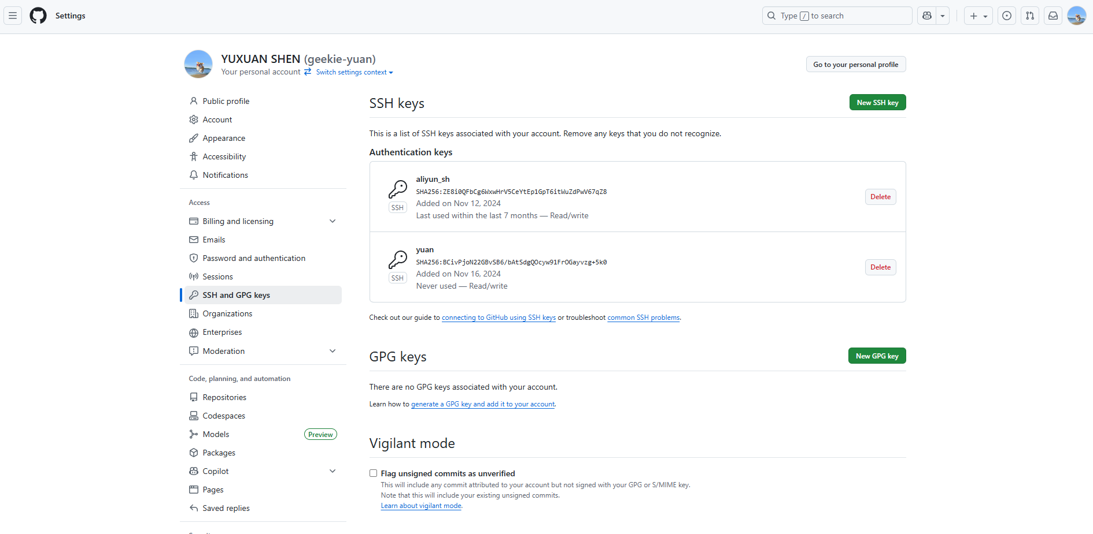Expand the Copilot settings section
1093x534 pixels.
click(x=333, y=471)
